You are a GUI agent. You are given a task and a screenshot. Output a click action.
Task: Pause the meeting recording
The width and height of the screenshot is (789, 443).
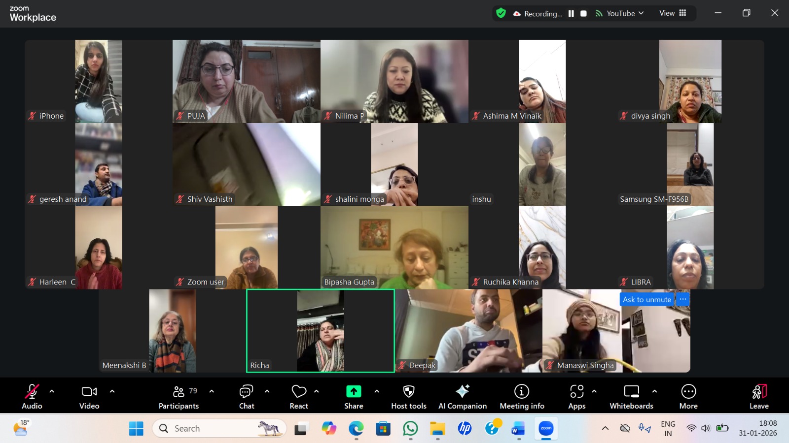571,14
